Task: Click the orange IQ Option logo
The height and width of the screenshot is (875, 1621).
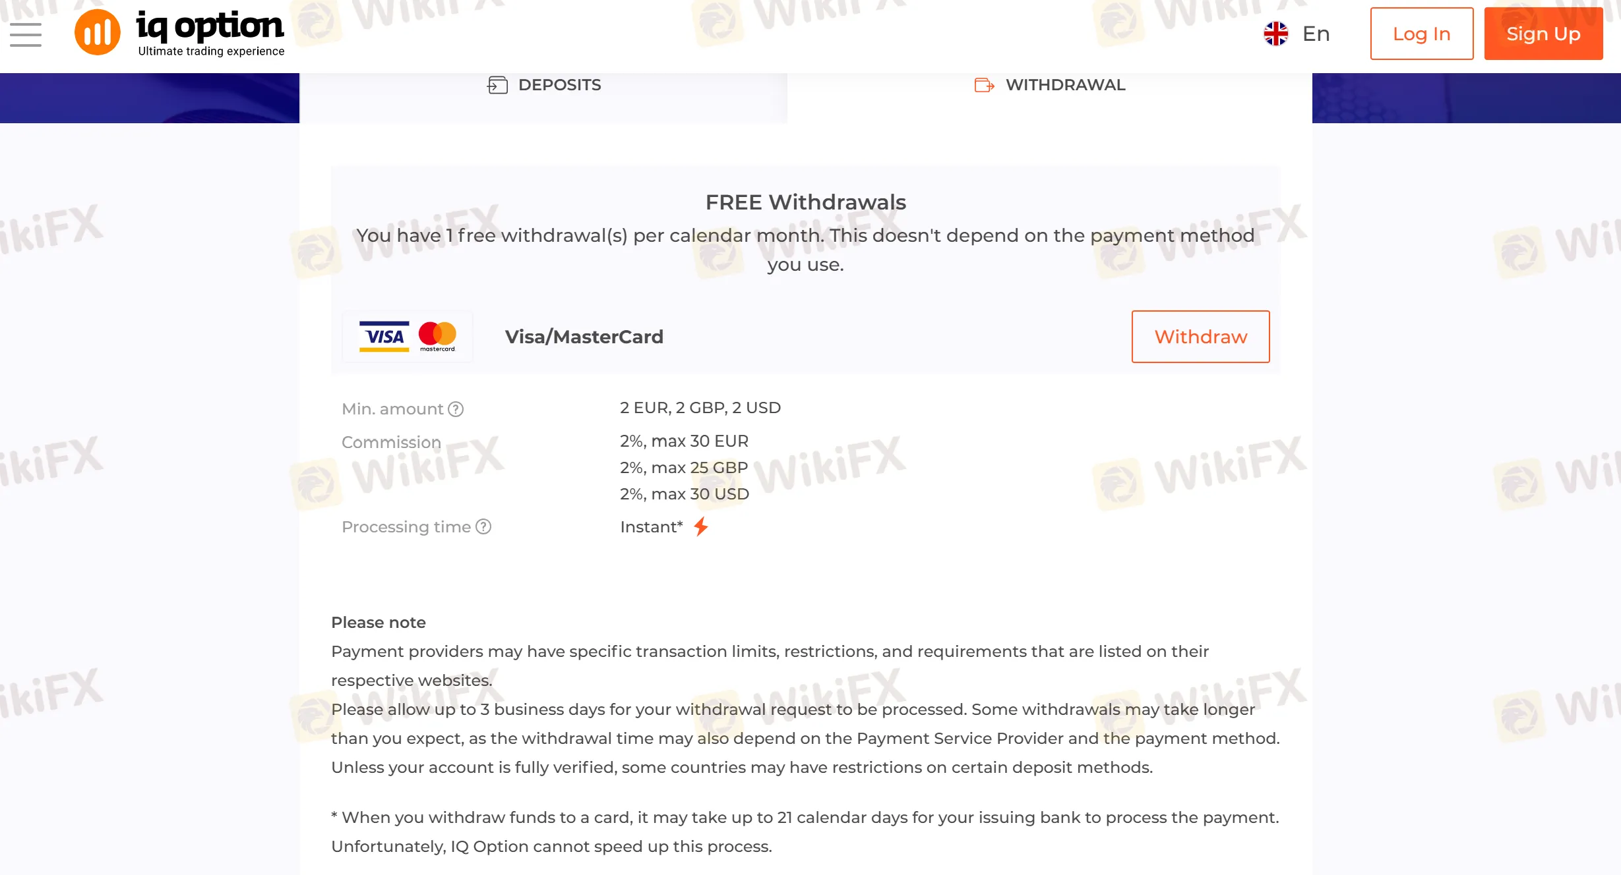Action: tap(98, 32)
